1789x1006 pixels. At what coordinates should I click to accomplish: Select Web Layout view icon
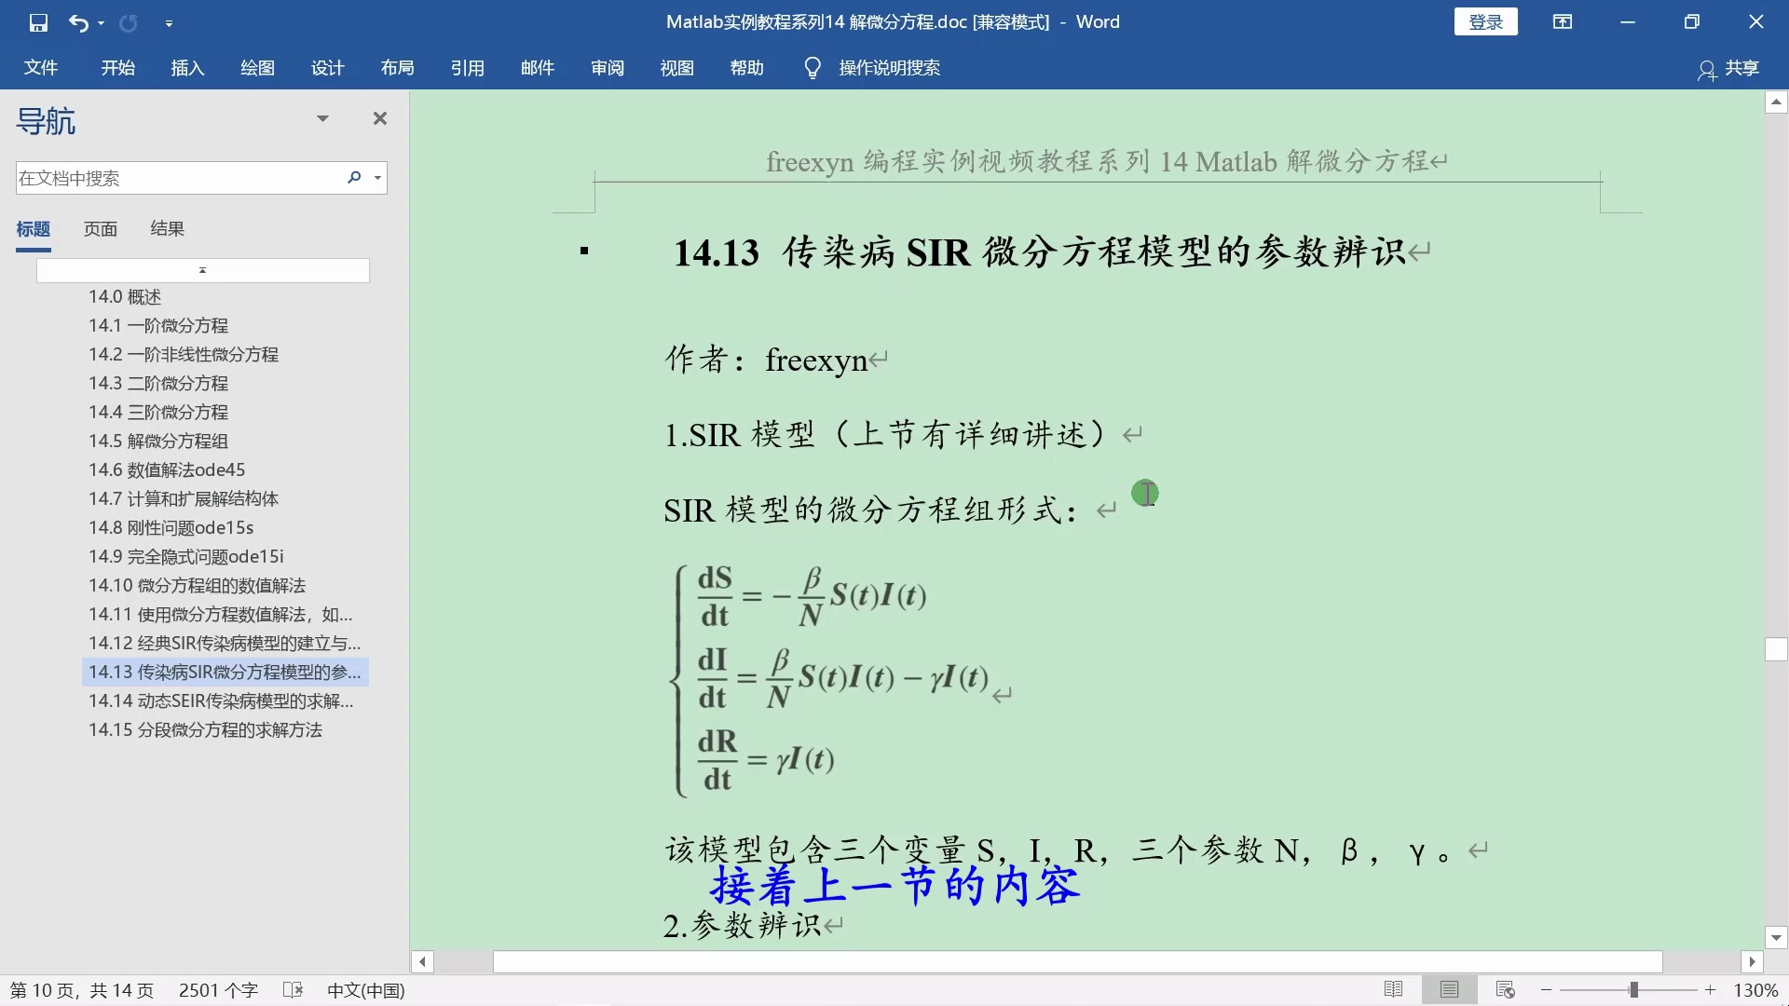coord(1506,989)
